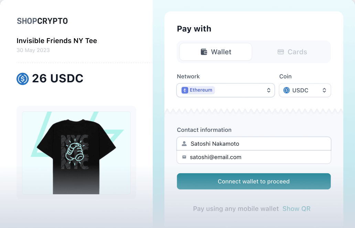
Task: Open the Coin dropdown arrows
Action: pos(324,90)
